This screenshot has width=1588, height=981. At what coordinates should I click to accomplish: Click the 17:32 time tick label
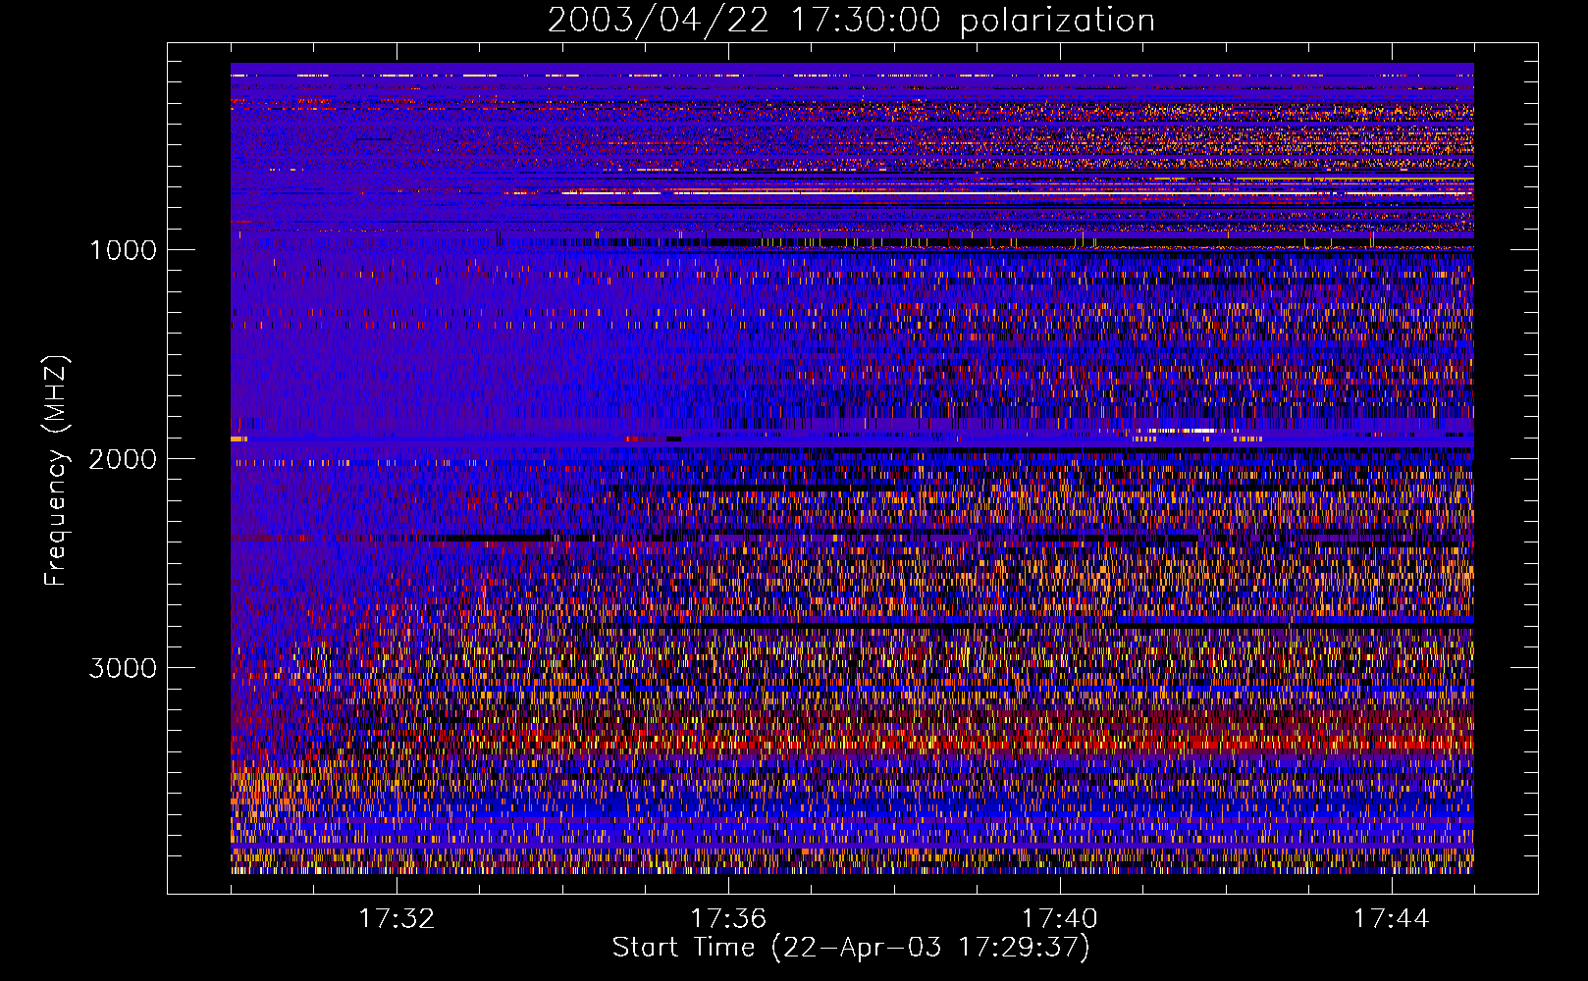pos(397,919)
